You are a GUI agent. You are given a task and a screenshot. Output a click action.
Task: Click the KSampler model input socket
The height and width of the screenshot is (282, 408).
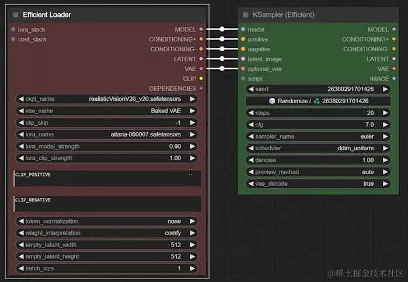coord(243,29)
